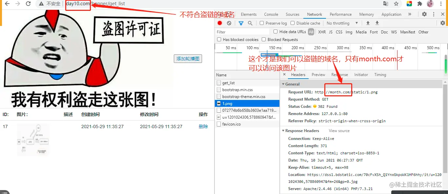Open the Initiator tab of request details

pyautogui.click(x=361, y=75)
